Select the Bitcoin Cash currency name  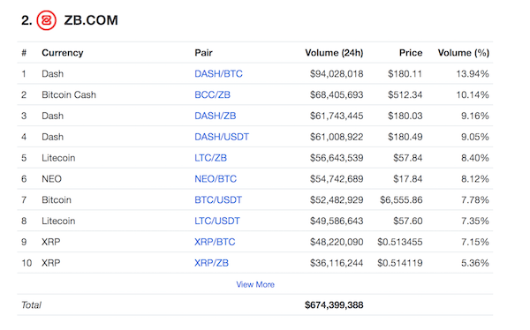coord(69,94)
